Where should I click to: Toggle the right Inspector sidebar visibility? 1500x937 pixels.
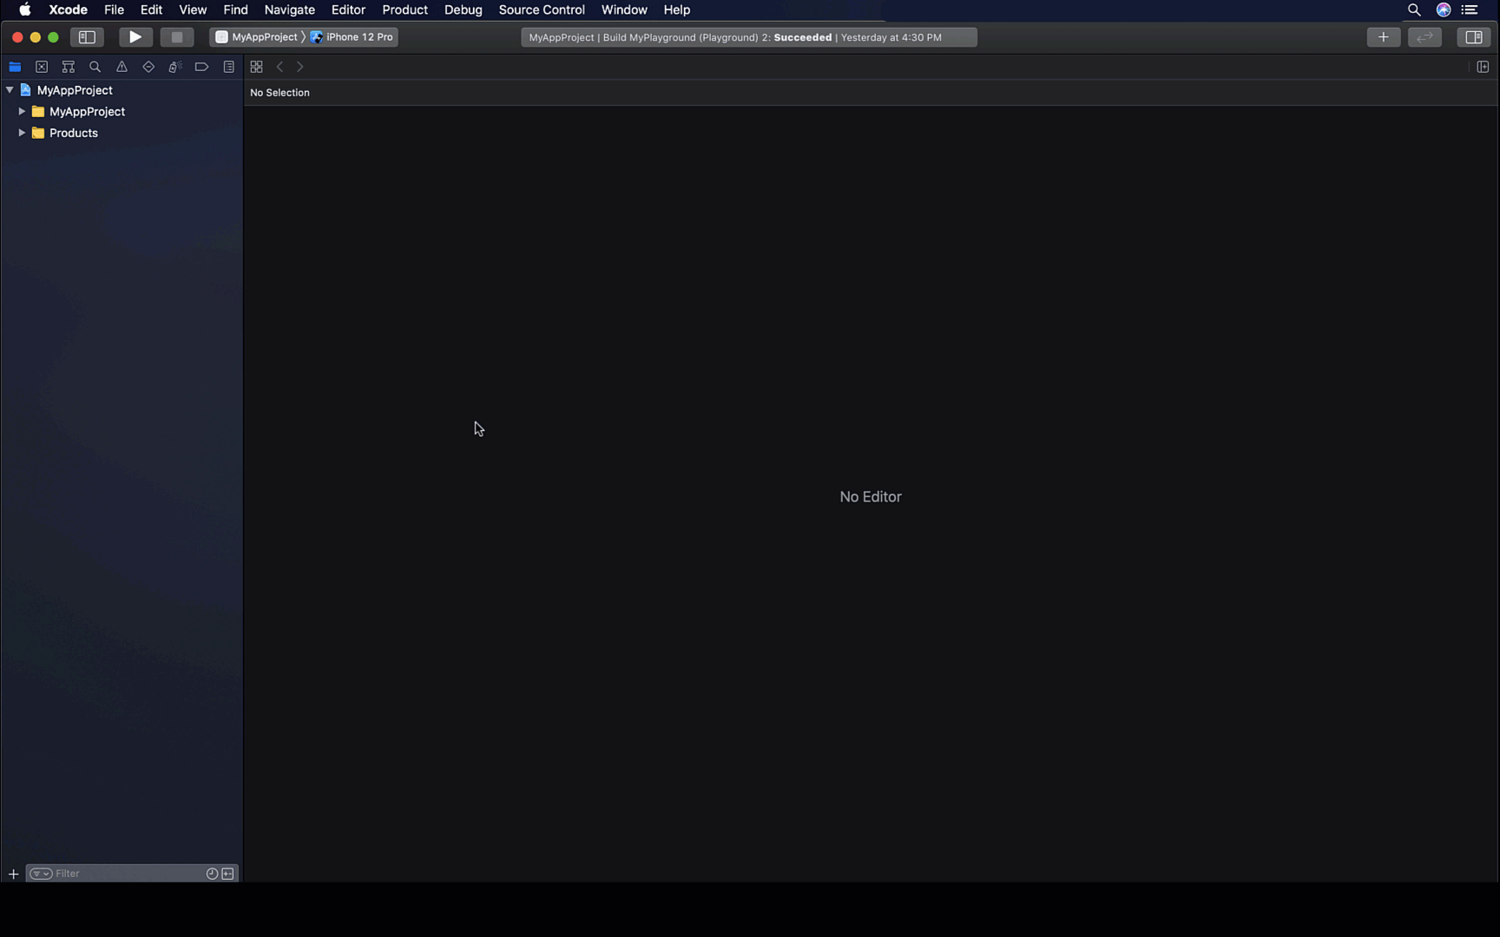click(1473, 37)
